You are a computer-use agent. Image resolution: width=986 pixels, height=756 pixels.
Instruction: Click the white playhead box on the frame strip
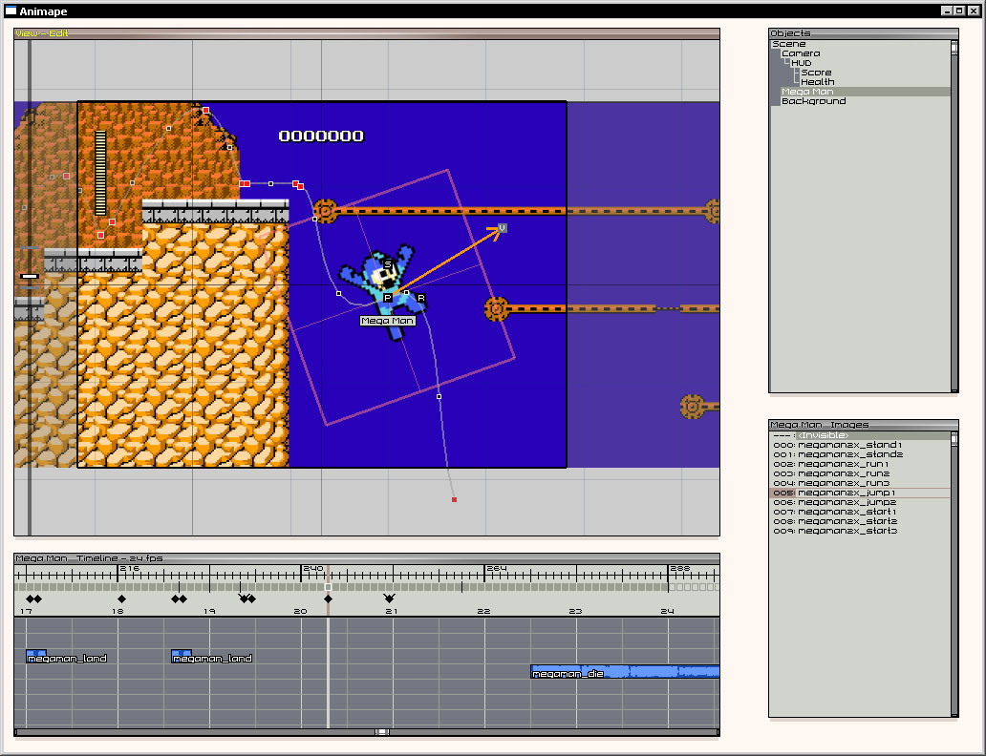tap(329, 587)
